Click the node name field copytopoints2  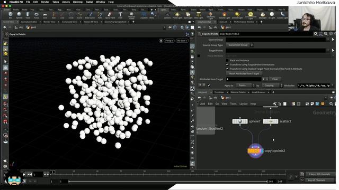pos(266,34)
